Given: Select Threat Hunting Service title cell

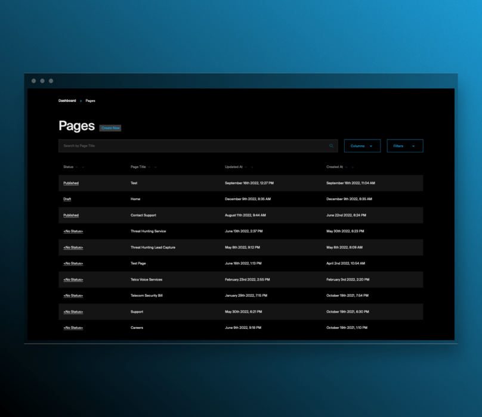Looking at the screenshot, I should click(x=148, y=231).
